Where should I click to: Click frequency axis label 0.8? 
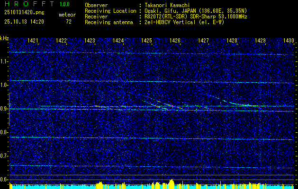[3, 132]
